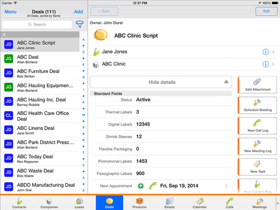The height and width of the screenshot is (210, 280).
Task: Tap the green phone icon beside Next Appointment
Action: pos(153,186)
